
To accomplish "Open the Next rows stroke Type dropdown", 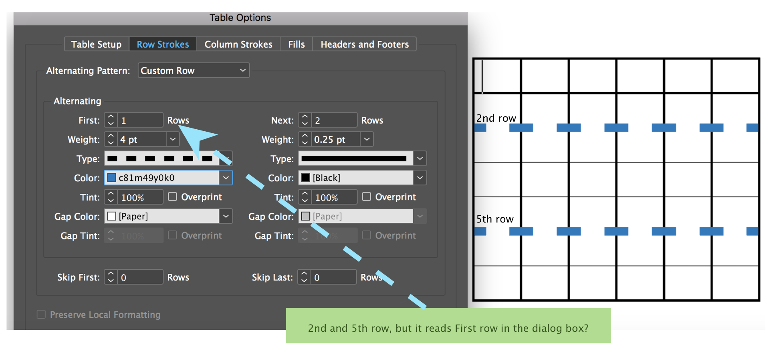I will click(420, 158).
